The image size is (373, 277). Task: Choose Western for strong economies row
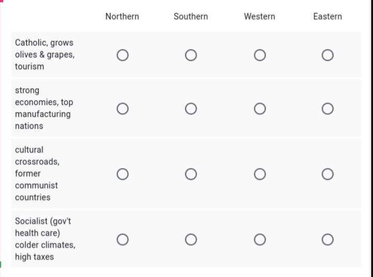(x=260, y=109)
